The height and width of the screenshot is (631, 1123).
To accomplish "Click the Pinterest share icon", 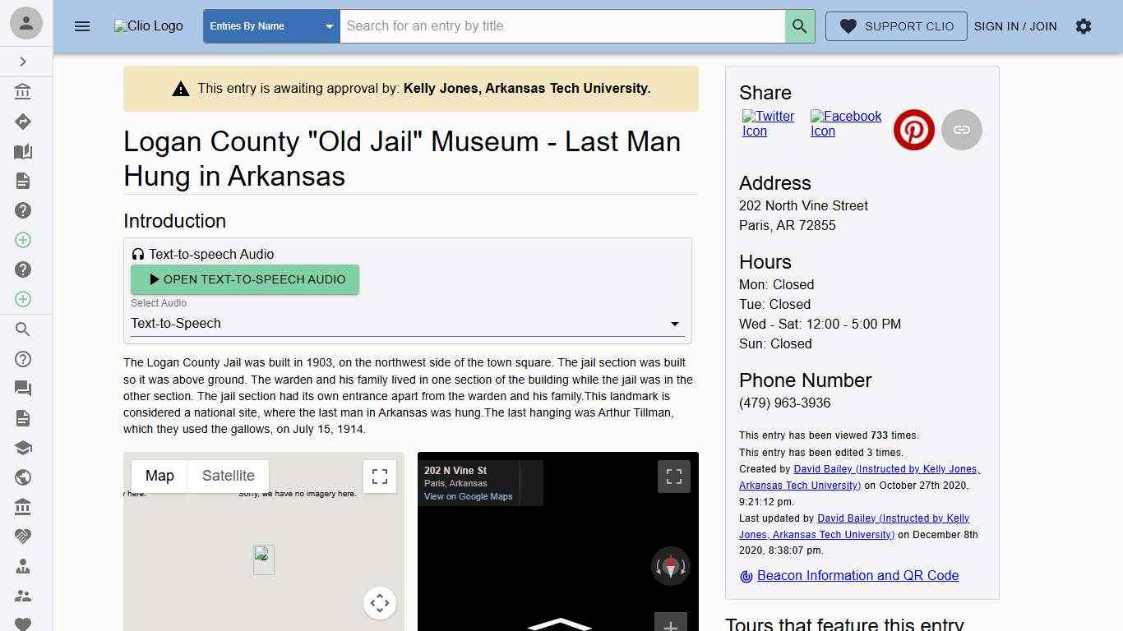I will pos(913,129).
